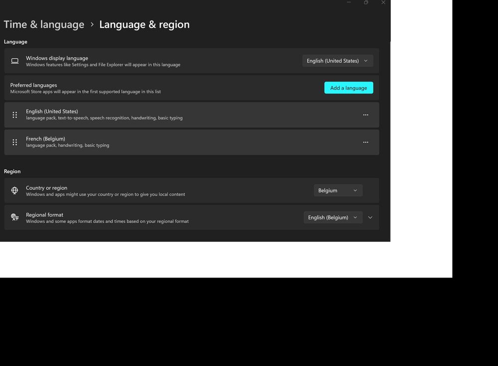Go back via the Time & language breadcrumb
The width and height of the screenshot is (498, 366).
(x=44, y=23)
